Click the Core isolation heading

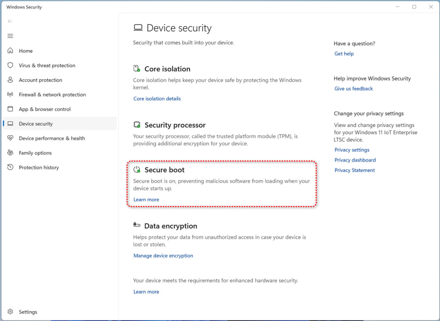pyautogui.click(x=167, y=69)
